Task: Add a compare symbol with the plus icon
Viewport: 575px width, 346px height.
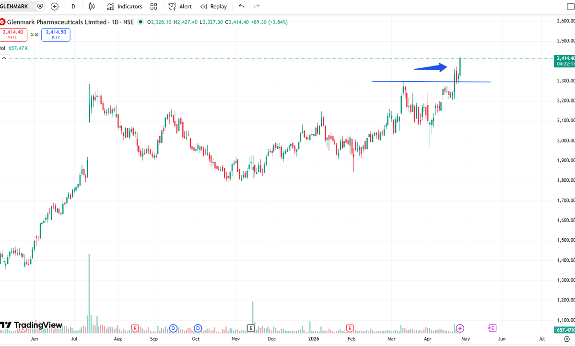Action: (x=55, y=6)
